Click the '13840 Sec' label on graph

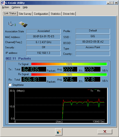click(x=98, y=122)
